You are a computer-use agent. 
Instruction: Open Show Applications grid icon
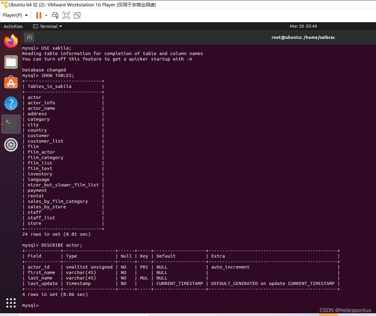coord(11,303)
